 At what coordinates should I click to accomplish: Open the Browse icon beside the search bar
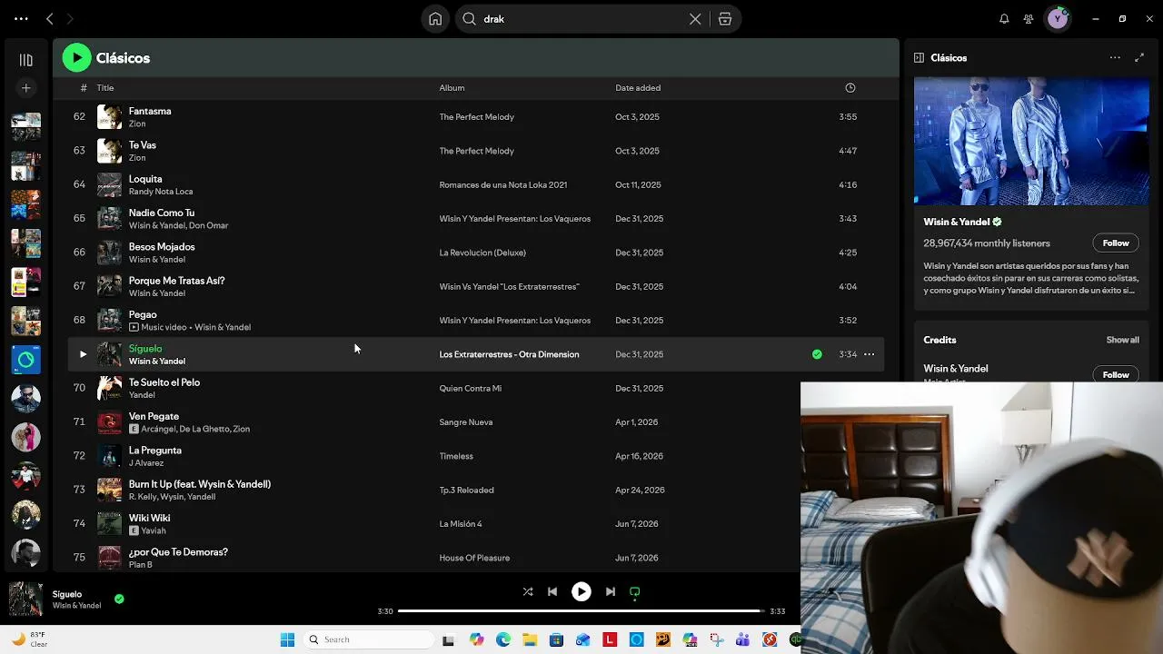pos(725,19)
